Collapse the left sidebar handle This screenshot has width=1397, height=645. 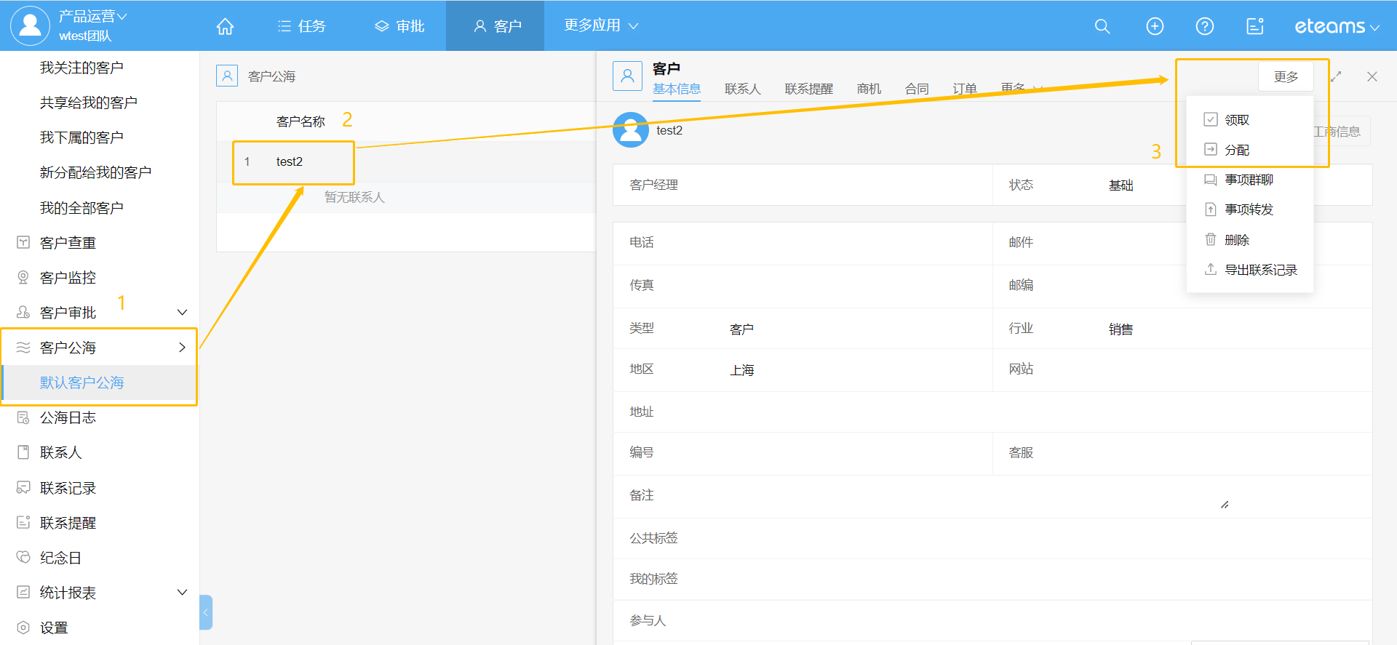[206, 612]
